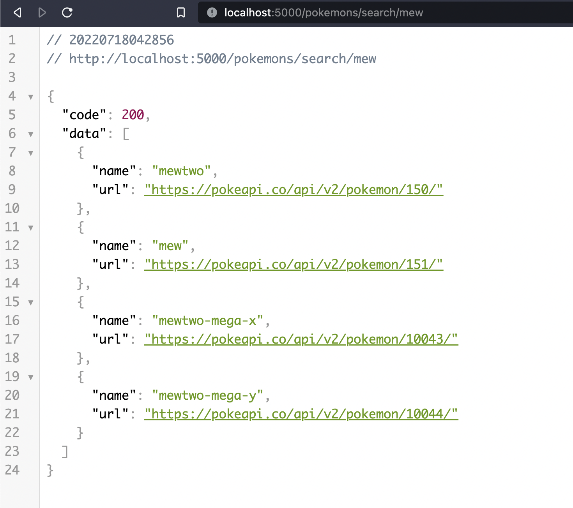Collapse the mew object at line 11

(30, 228)
